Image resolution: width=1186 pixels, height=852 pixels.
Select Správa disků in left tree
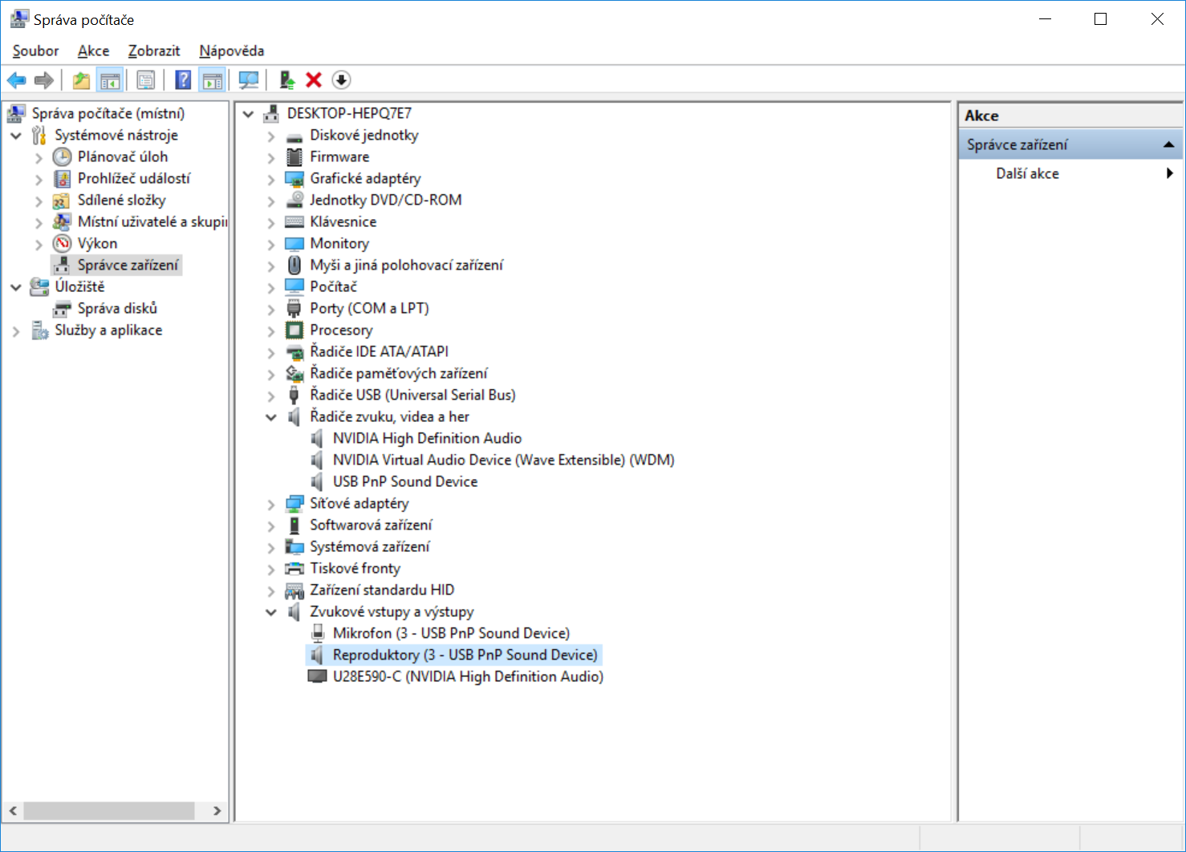pos(117,308)
